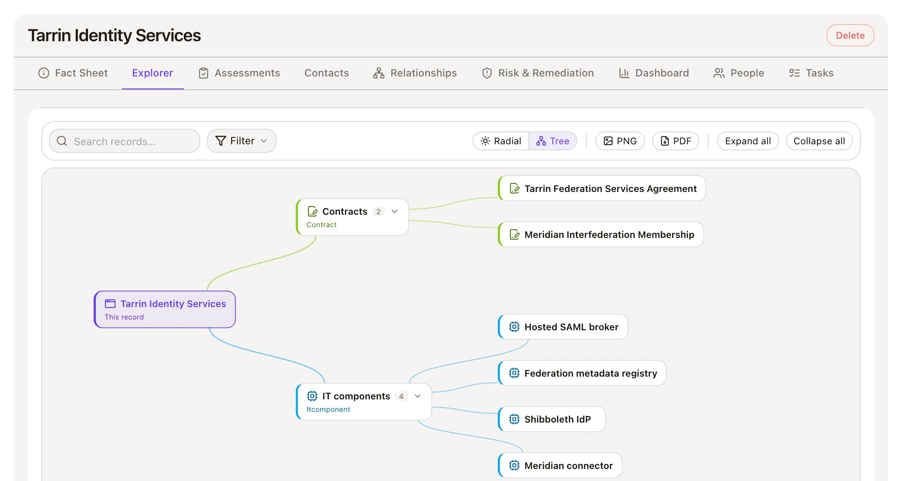Click the 'Contract' type label
This screenshot has height=481, width=902.
[321, 225]
